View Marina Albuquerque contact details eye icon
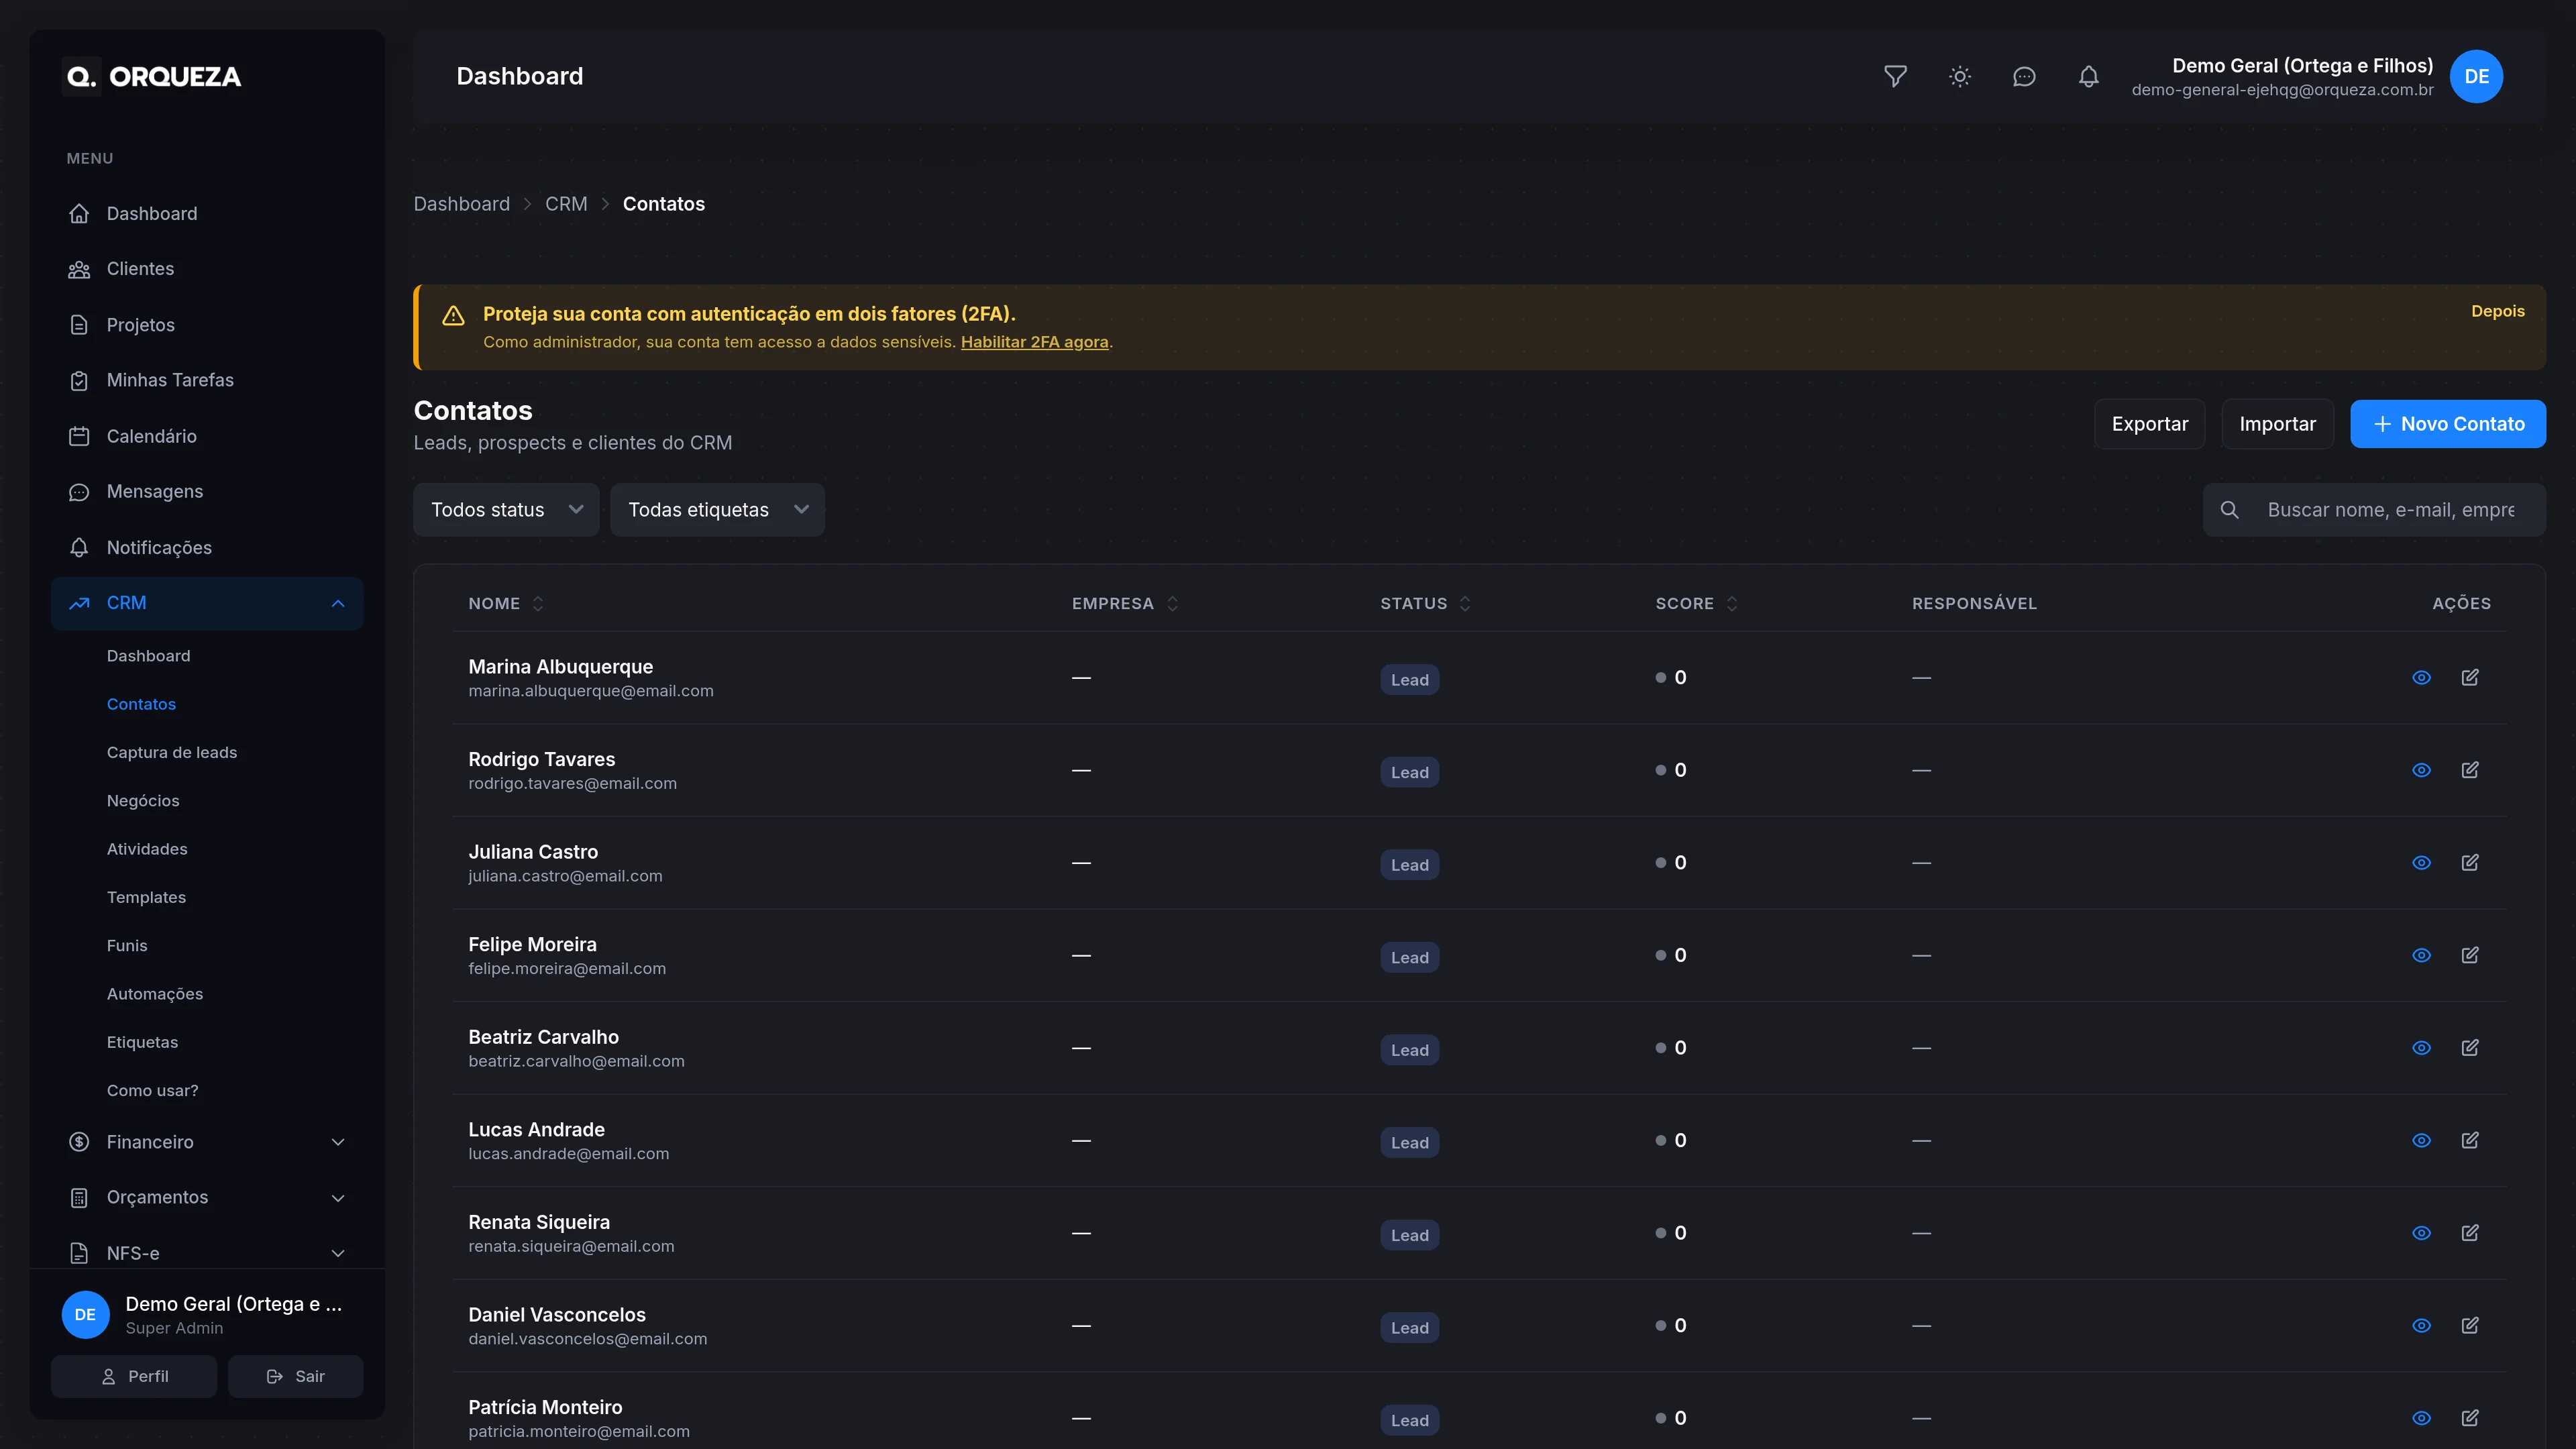2576x1449 pixels. 2421,678
